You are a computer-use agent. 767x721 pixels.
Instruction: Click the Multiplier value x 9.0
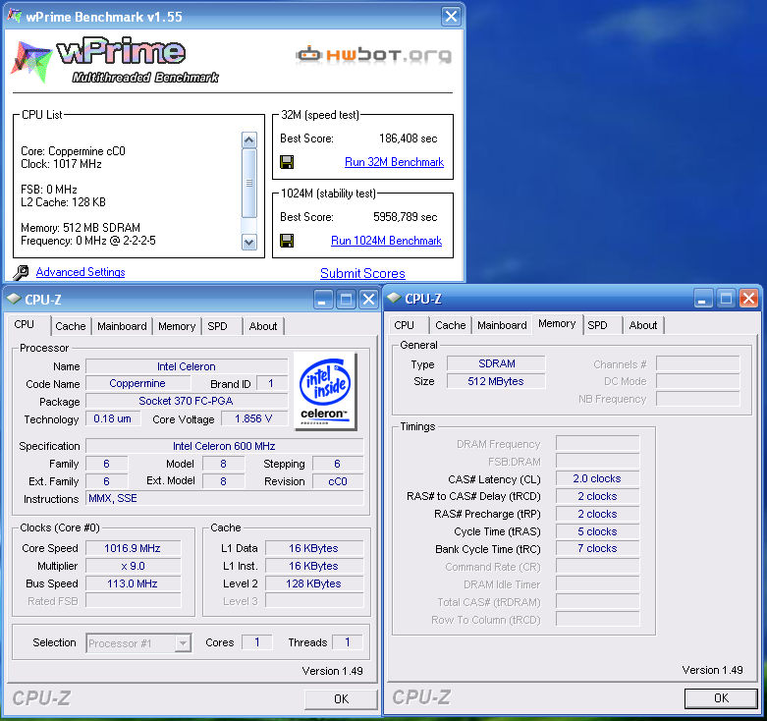tap(133, 566)
